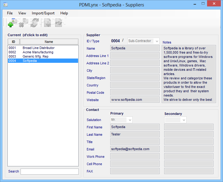Screen dimensions: 223x182
Task: Click the Primary Cell Phone field
Action: click(135, 164)
